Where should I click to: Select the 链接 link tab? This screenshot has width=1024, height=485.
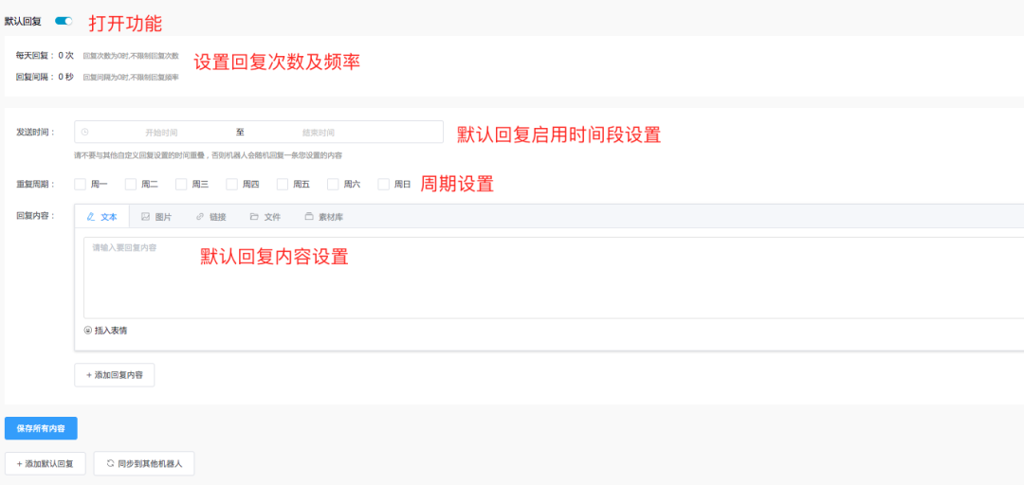[210, 217]
